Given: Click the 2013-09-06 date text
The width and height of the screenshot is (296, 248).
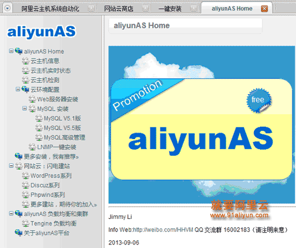Looking at the screenshot, I should (124, 243).
